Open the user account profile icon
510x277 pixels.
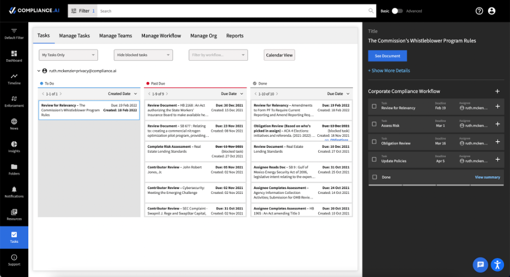tap(492, 11)
